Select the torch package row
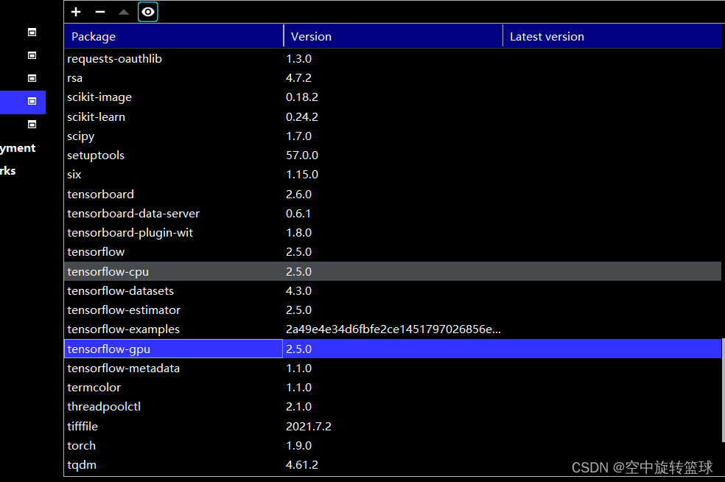725x482 pixels. [393, 445]
